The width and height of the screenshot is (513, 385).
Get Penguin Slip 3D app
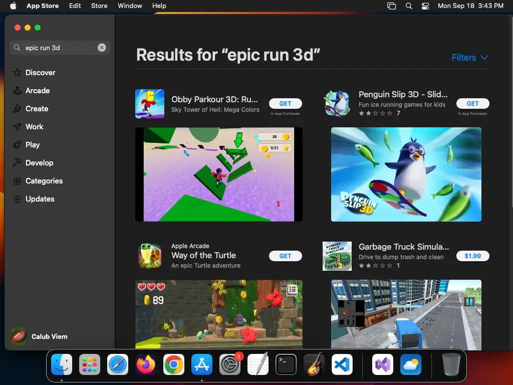(473, 103)
